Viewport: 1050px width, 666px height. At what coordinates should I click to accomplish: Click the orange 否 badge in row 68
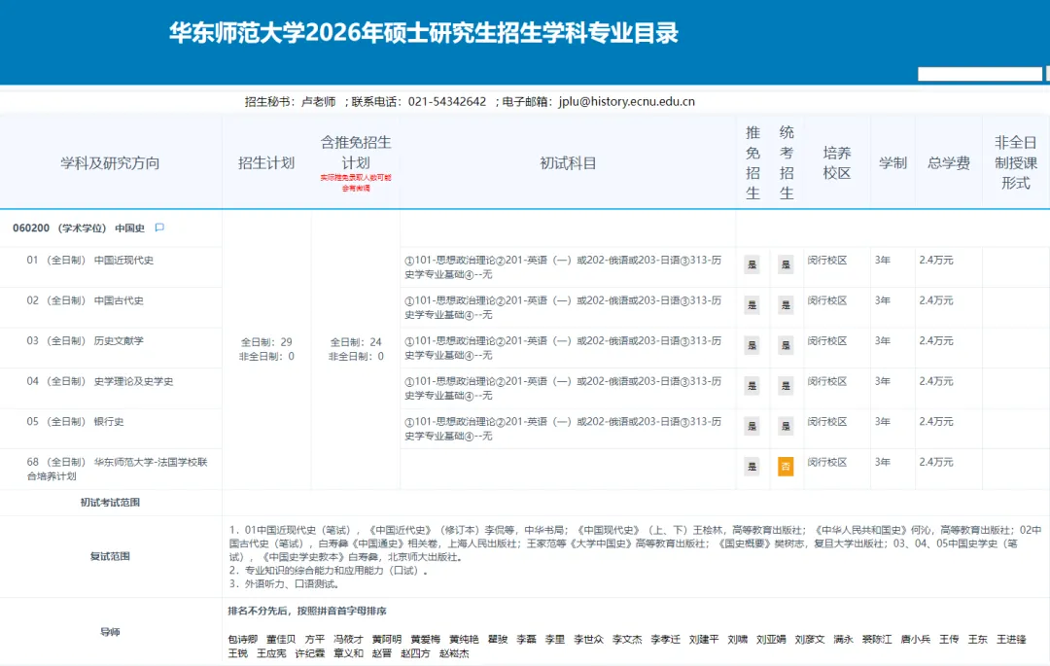click(x=786, y=467)
